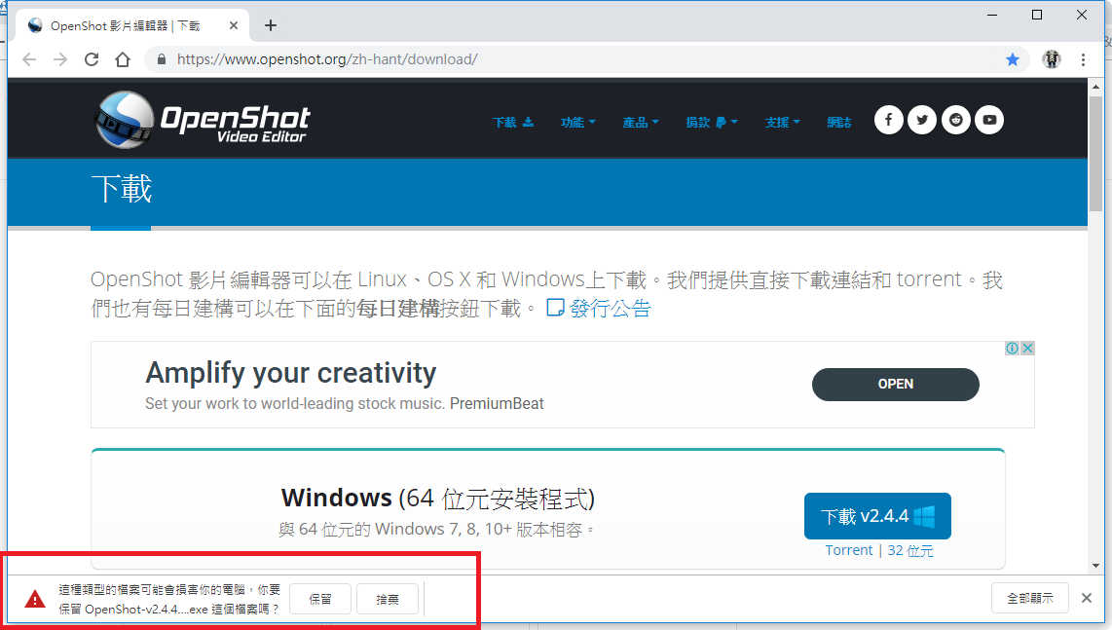Maximize the browser window
The image size is (1112, 630).
[1037, 15]
